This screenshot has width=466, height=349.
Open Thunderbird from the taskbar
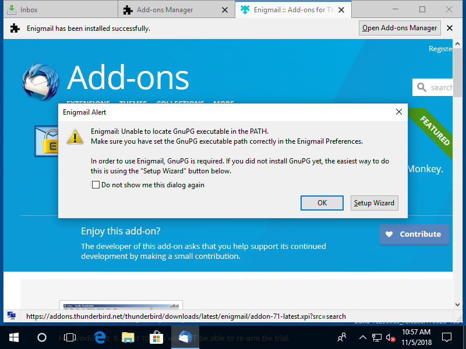pos(185,337)
